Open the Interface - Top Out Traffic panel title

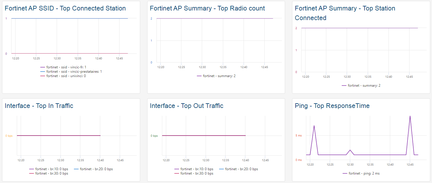pyautogui.click(x=186, y=106)
